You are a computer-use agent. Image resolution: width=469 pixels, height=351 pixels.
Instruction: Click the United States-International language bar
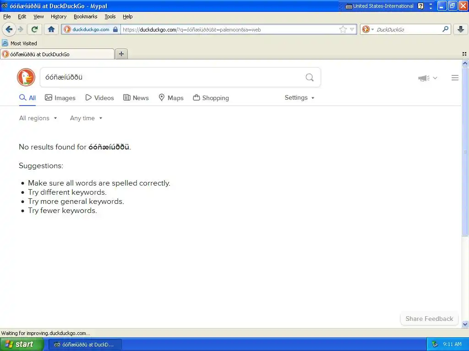point(380,6)
